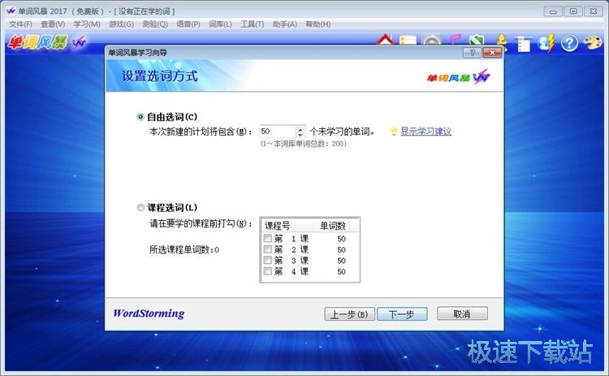Click the 50 word count of 第 1 课
The width and height of the screenshot is (609, 376).
coord(341,239)
